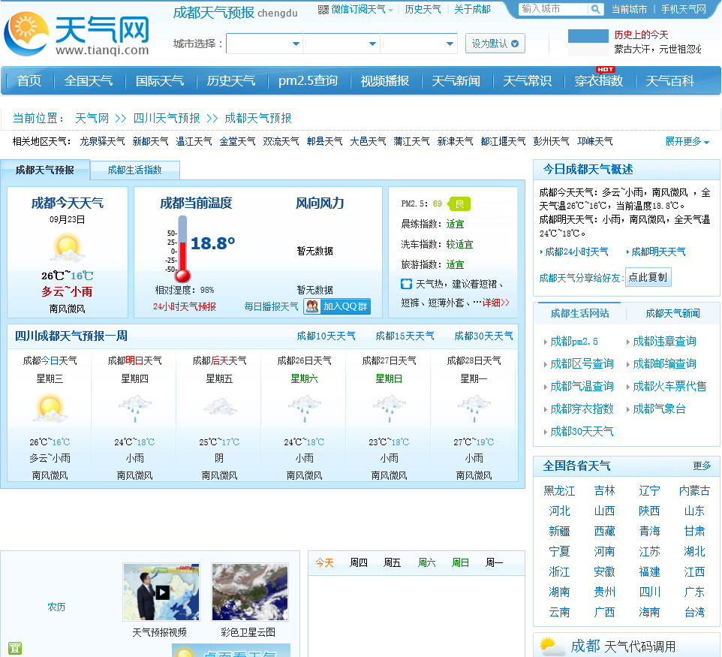Click the magnifier search icon
The width and height of the screenshot is (722, 657).
(x=595, y=9)
